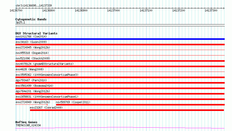Image resolution: width=232 pixels, height=131 pixels.
Task: Select the red esv3595362 variant bar
Action: click(x=120, y=77)
